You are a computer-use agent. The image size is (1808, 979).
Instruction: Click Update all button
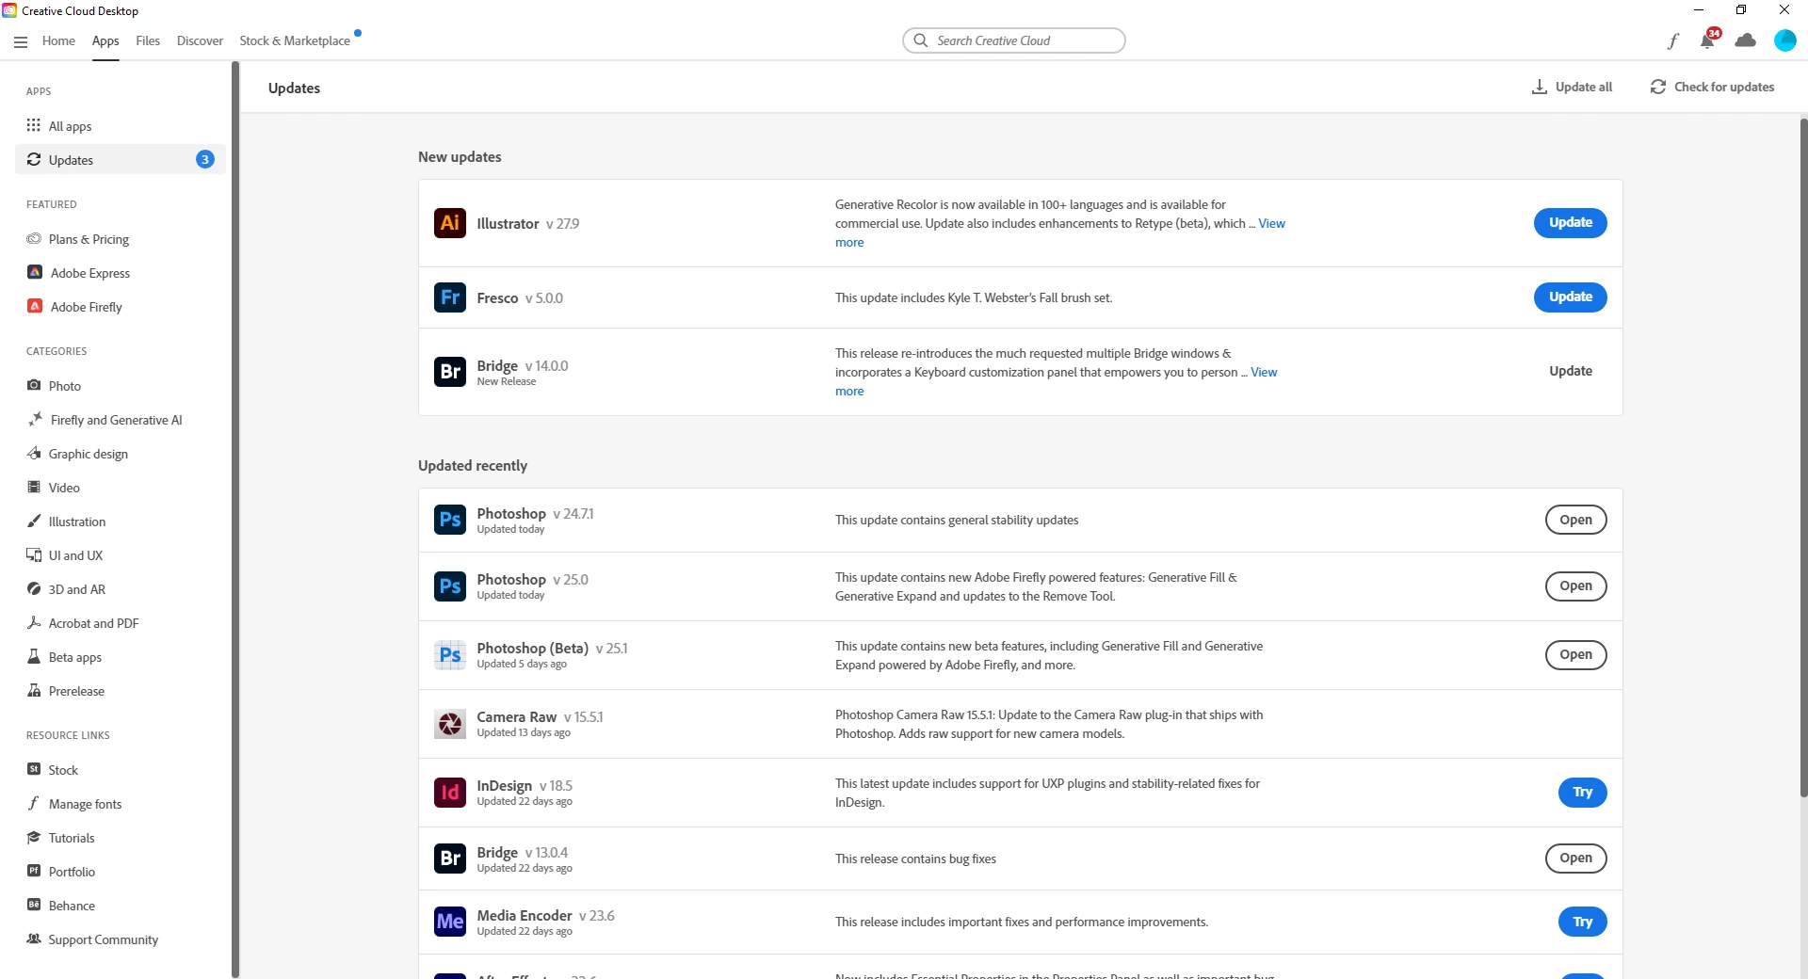pyautogui.click(x=1573, y=87)
